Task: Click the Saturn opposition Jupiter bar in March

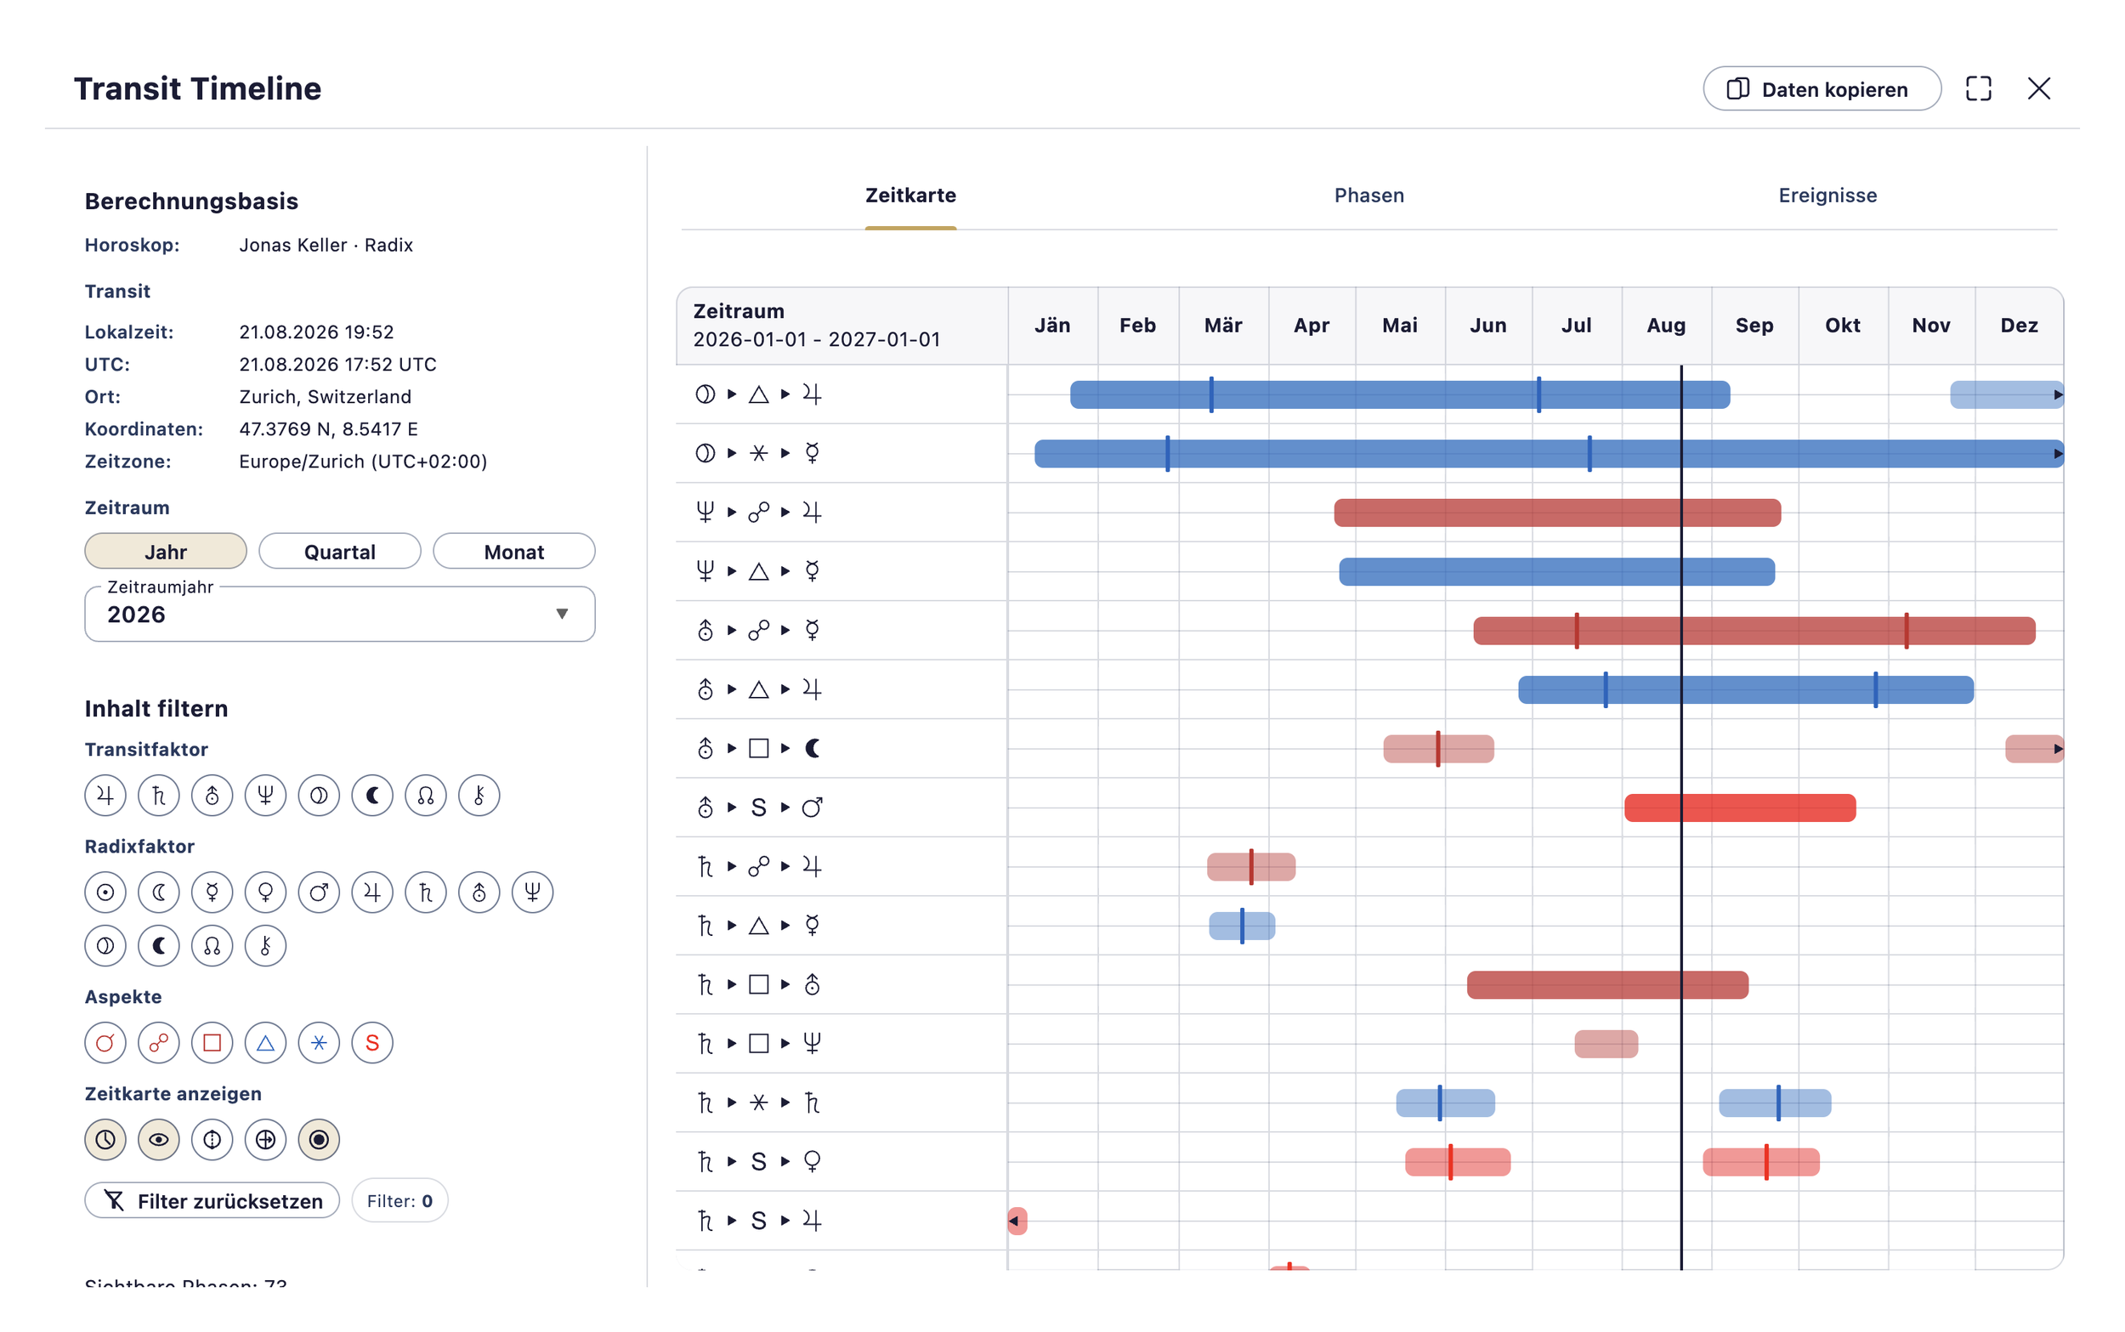Action: pos(1250,867)
